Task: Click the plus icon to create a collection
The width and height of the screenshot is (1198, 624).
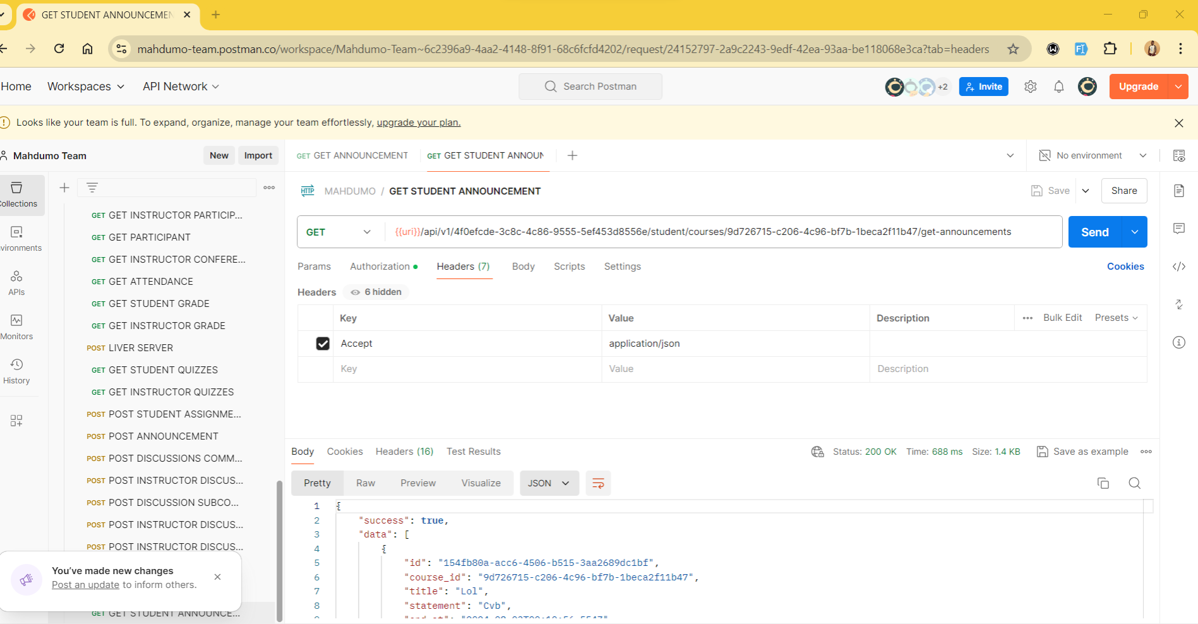Action: click(x=64, y=188)
